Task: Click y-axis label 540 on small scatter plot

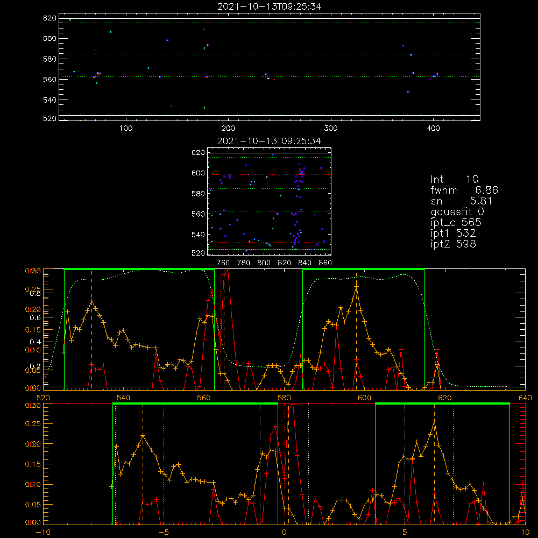Action: tap(199, 235)
